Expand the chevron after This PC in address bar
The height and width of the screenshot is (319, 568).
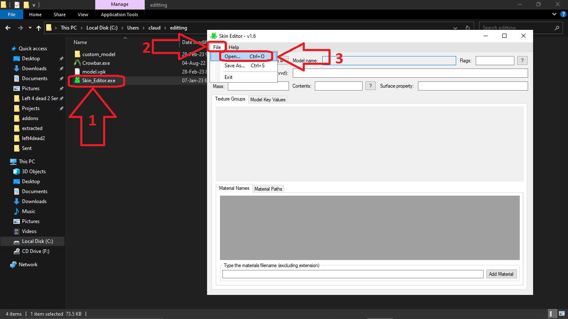(x=81, y=28)
